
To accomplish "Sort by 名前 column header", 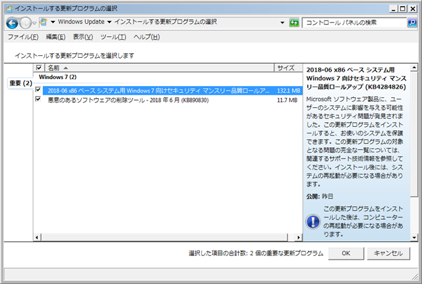I will [x=160, y=68].
